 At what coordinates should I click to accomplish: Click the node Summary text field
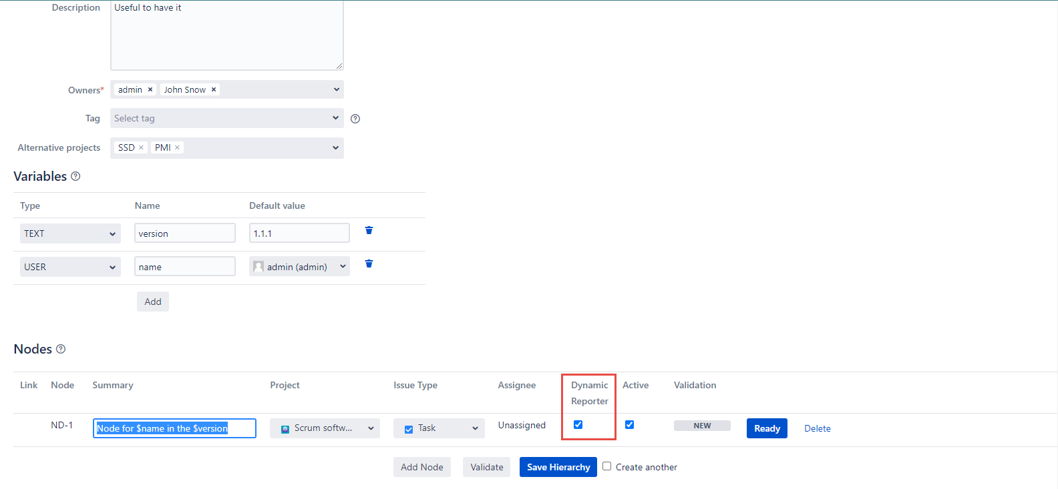click(x=174, y=428)
